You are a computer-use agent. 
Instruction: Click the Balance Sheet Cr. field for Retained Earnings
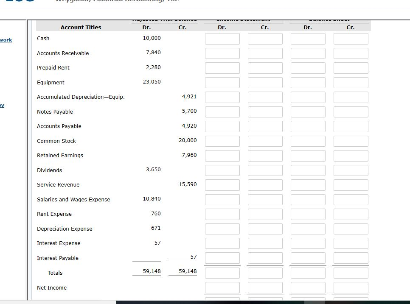point(351,155)
